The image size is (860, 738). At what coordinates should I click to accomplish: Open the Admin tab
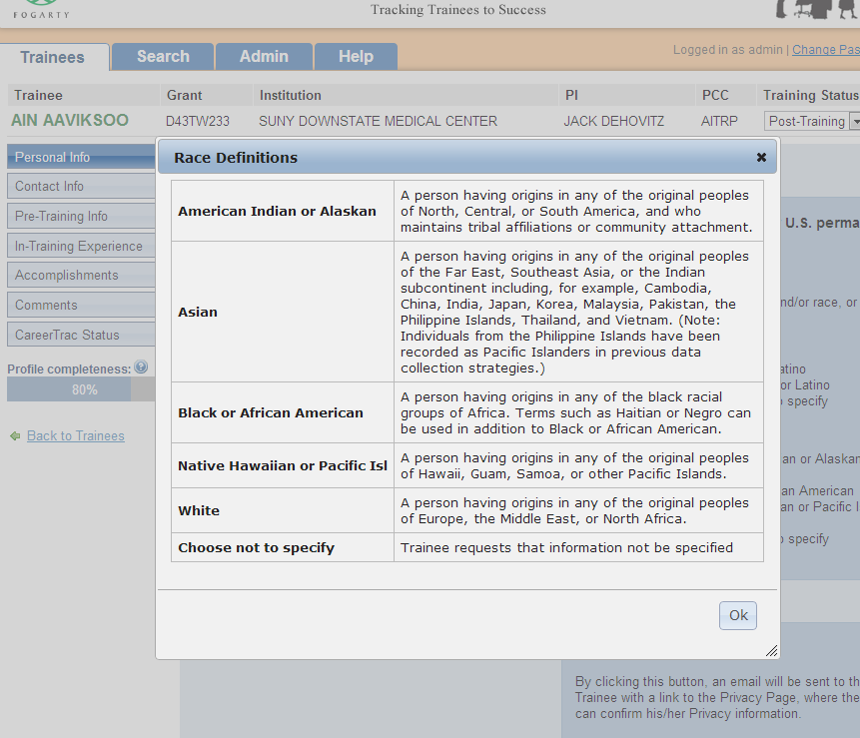(264, 57)
